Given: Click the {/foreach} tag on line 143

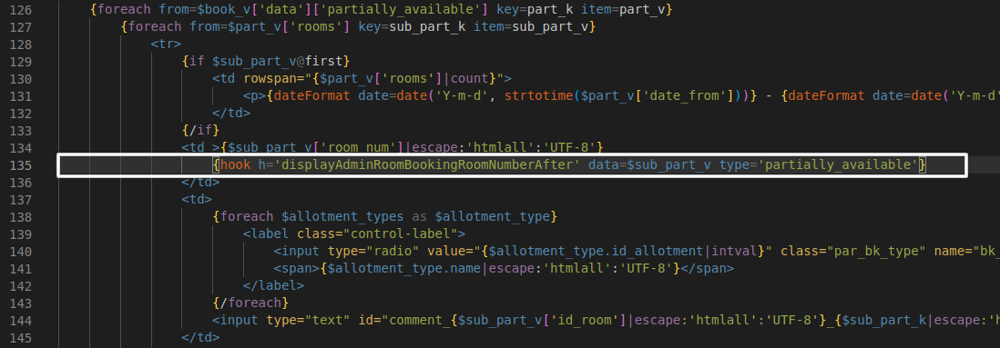Looking at the screenshot, I should 251,303.
